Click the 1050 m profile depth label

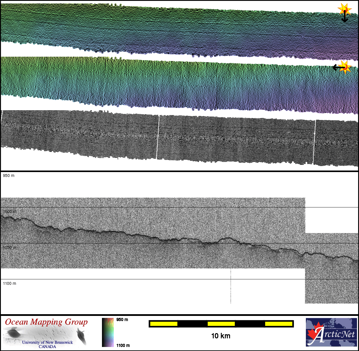pos(9,247)
